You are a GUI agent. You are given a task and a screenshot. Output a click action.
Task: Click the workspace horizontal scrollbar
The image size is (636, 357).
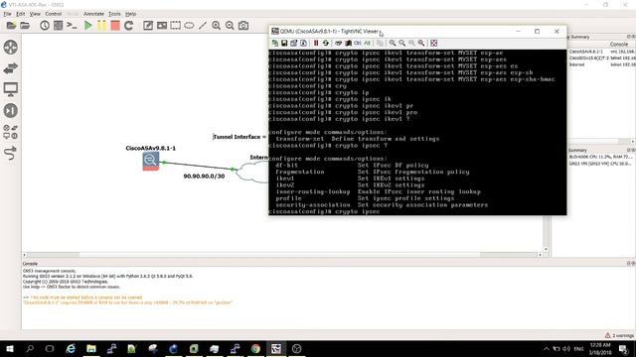tap(282, 255)
